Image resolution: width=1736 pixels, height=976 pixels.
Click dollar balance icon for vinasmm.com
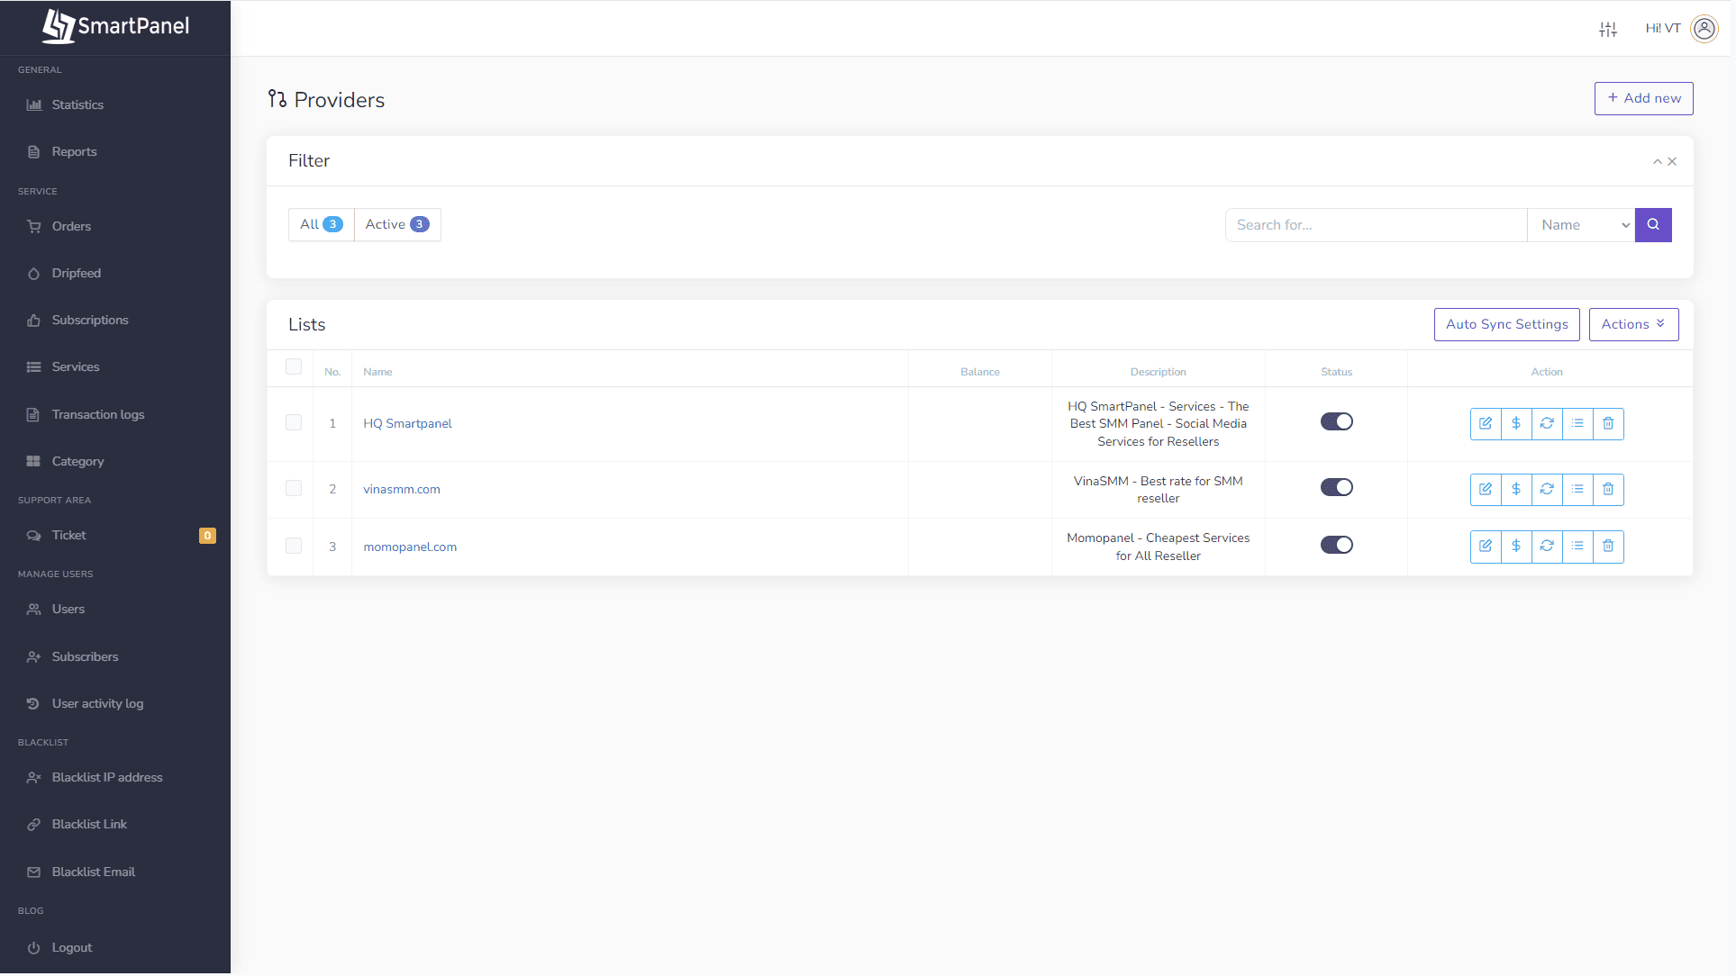(1516, 489)
